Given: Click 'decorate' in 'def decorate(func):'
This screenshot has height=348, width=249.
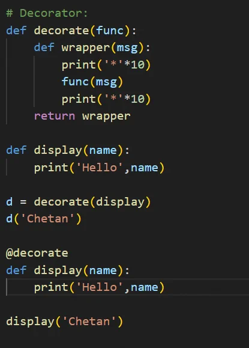Looking at the screenshot, I should pos(62,31).
